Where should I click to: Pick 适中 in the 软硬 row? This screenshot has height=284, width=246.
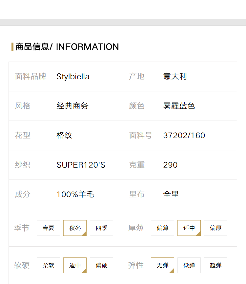[x=75, y=265]
